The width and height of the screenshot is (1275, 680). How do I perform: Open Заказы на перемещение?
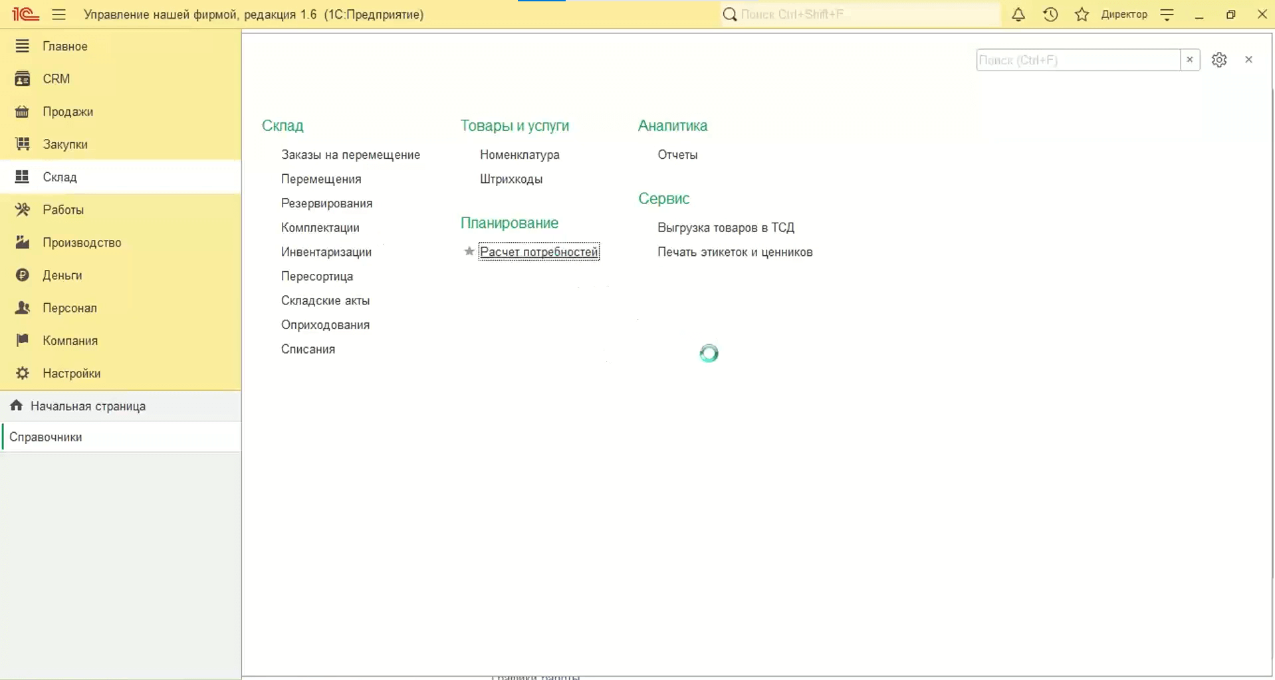(x=350, y=154)
